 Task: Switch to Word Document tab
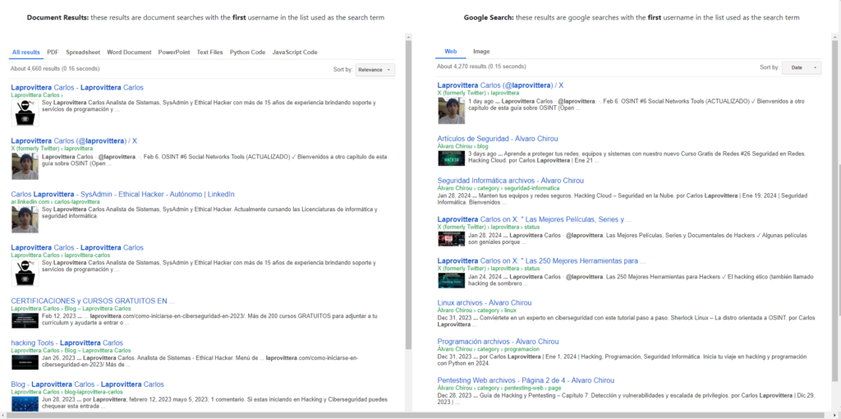(x=129, y=52)
